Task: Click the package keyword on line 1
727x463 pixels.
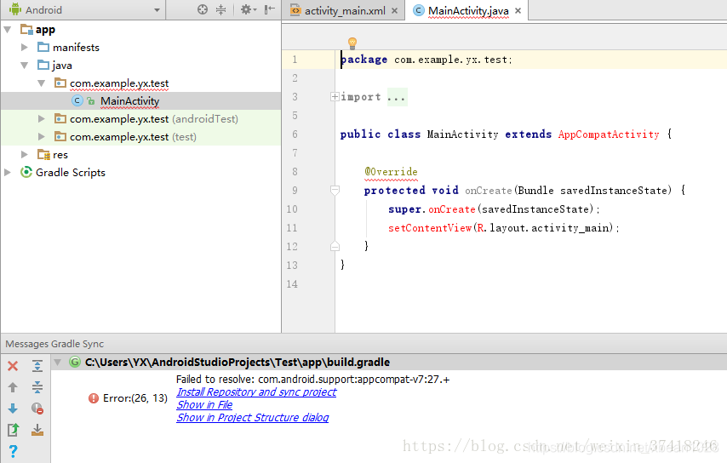Action: tap(364, 60)
